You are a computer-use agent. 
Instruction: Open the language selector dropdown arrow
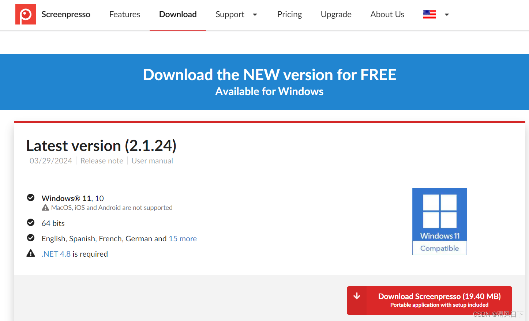click(x=447, y=15)
